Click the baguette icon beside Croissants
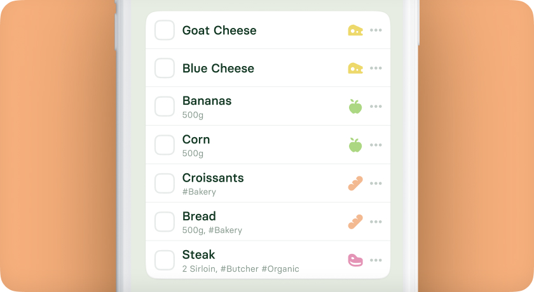The width and height of the screenshot is (534, 292). pos(355,183)
